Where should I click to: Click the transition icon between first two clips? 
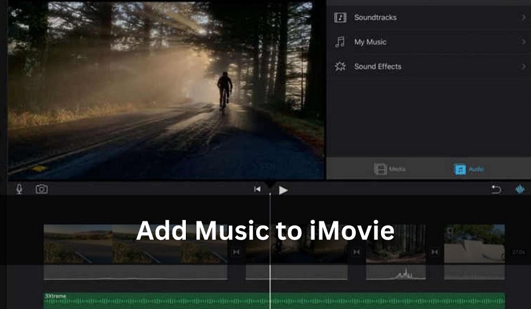click(236, 253)
